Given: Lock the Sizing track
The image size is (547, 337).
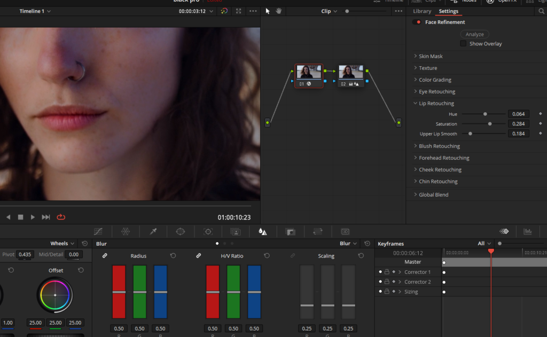Looking at the screenshot, I should (387, 291).
